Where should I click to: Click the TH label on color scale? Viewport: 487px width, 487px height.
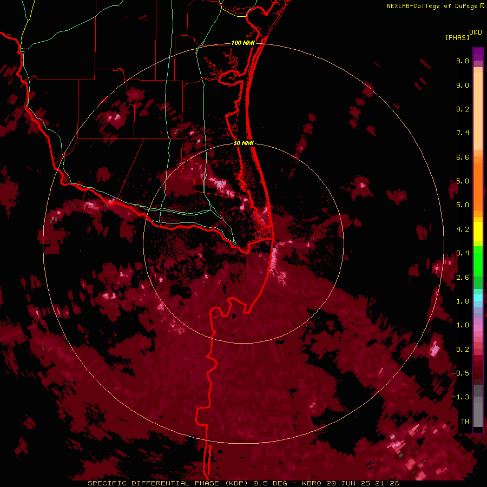(x=465, y=422)
